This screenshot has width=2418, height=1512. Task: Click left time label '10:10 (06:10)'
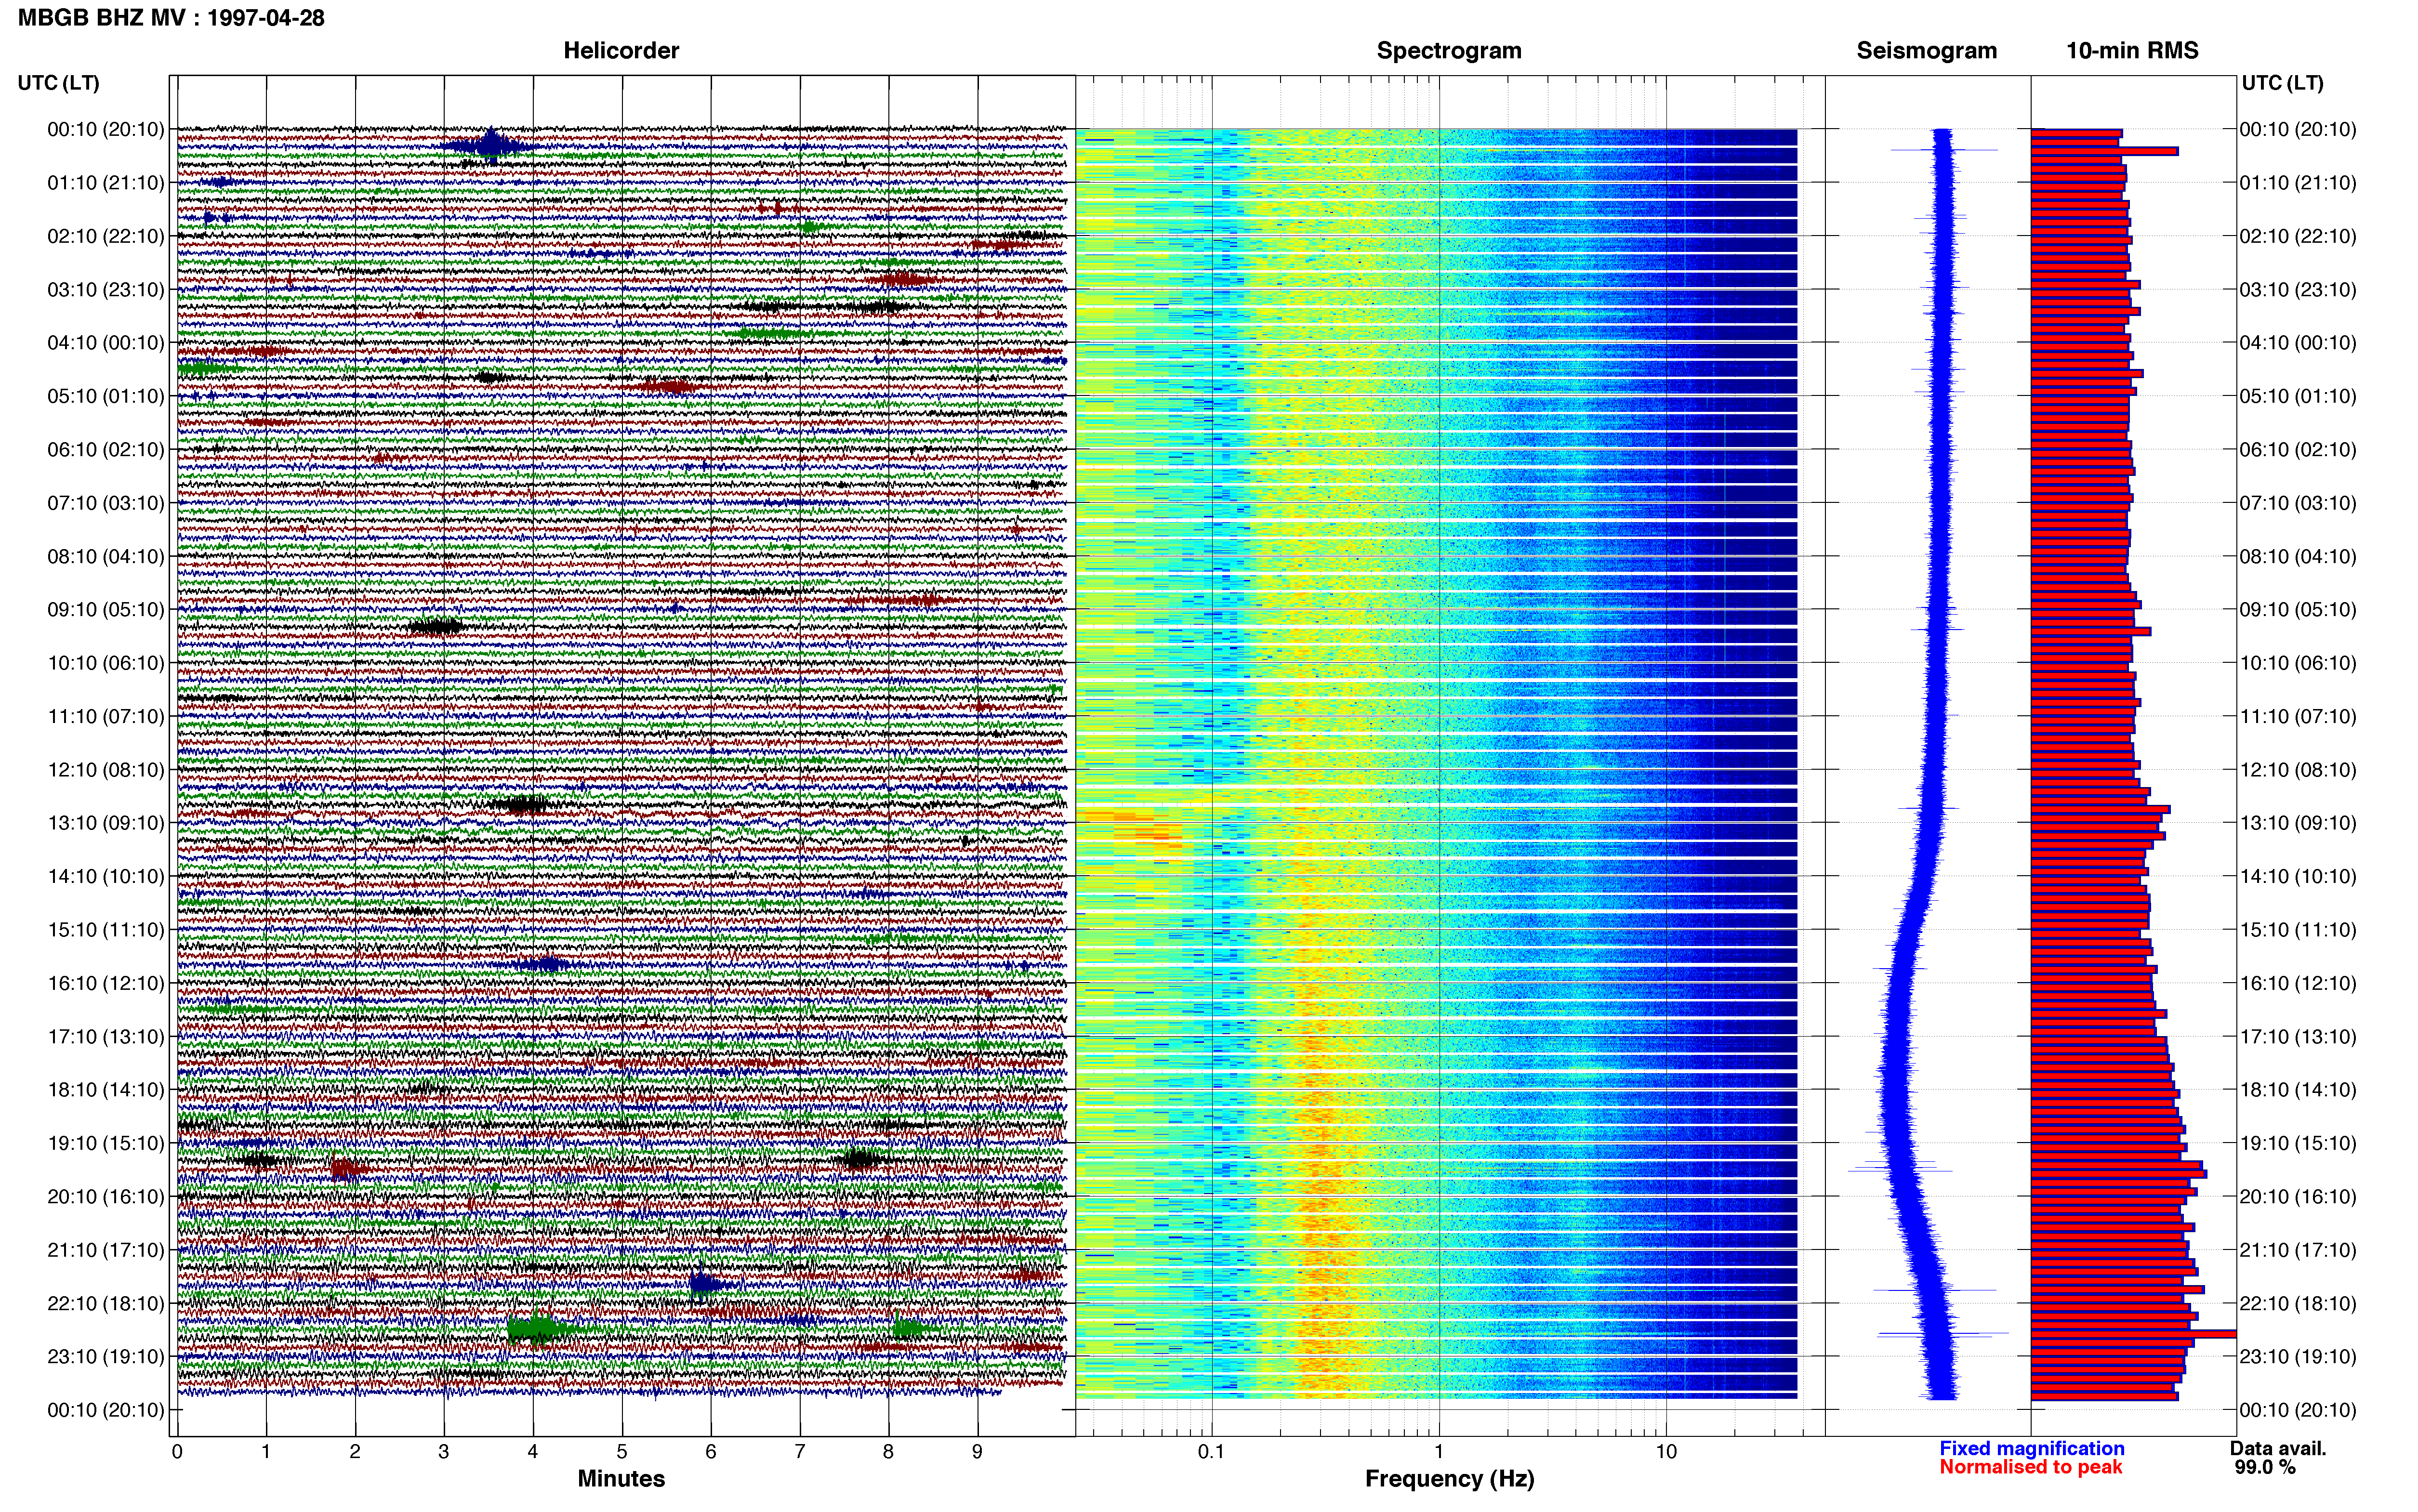tap(106, 662)
